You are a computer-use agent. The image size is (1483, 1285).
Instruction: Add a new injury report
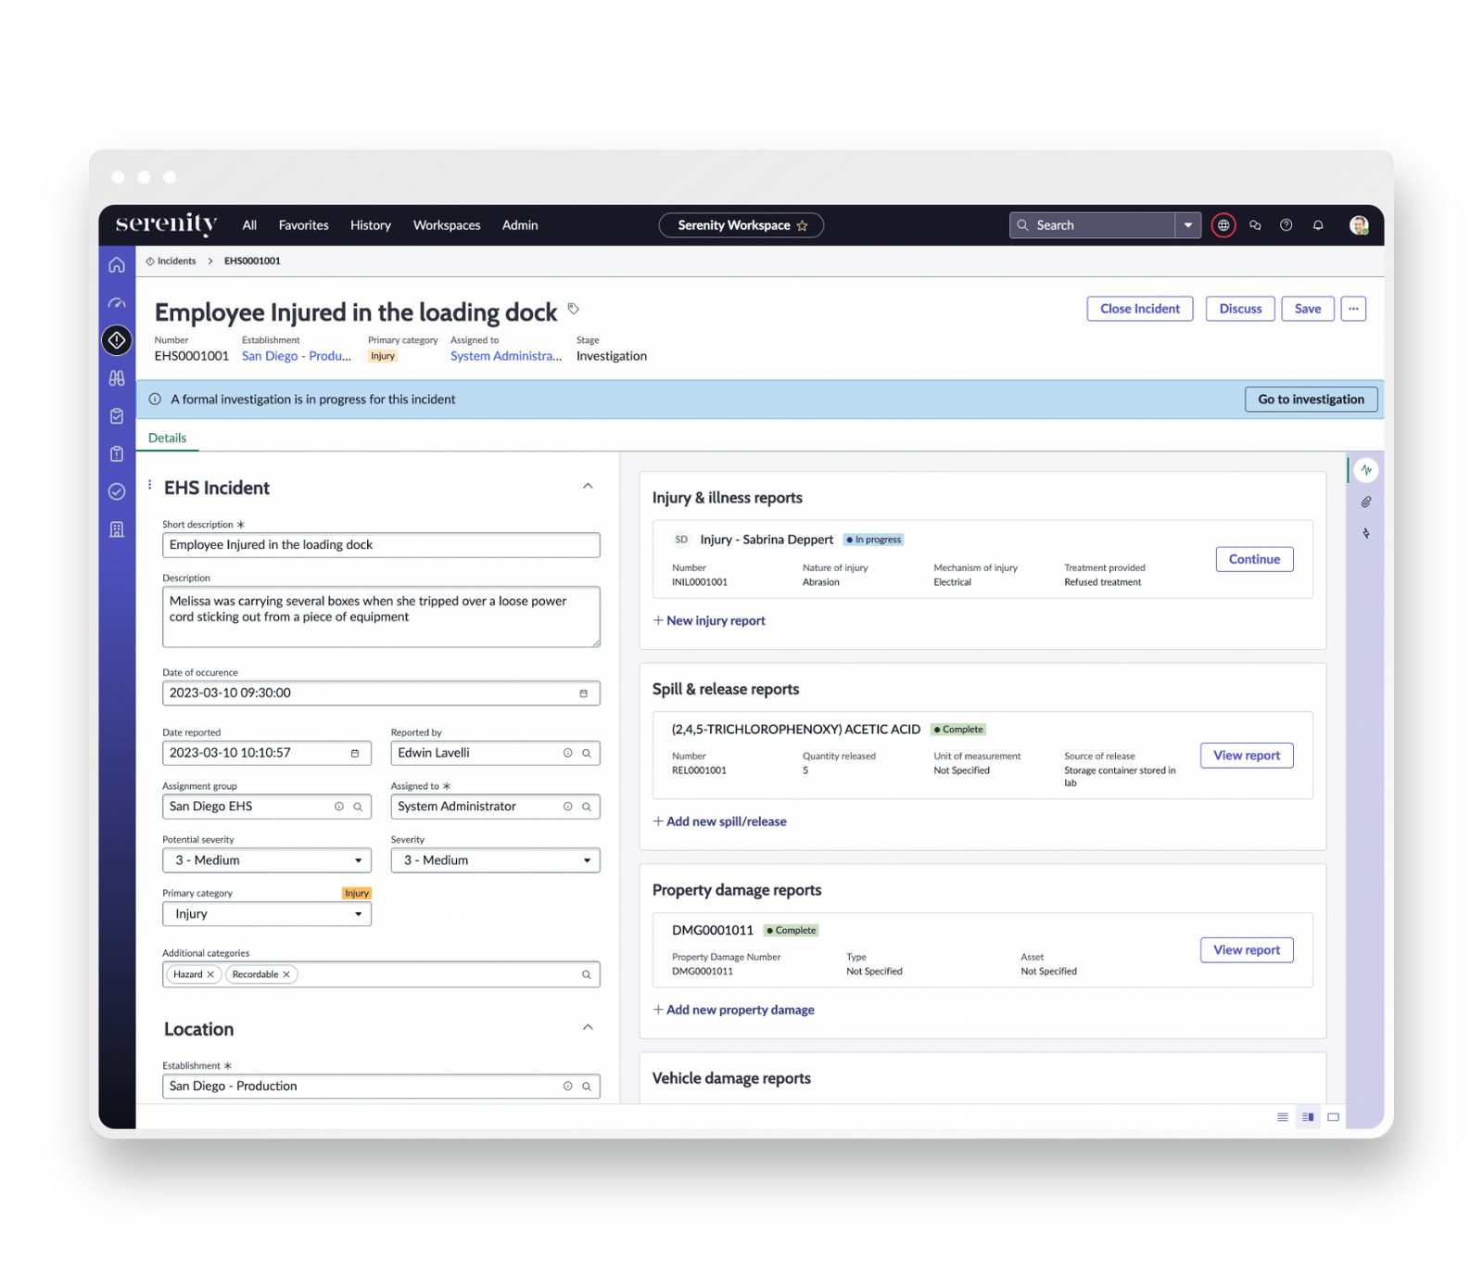pos(709,620)
